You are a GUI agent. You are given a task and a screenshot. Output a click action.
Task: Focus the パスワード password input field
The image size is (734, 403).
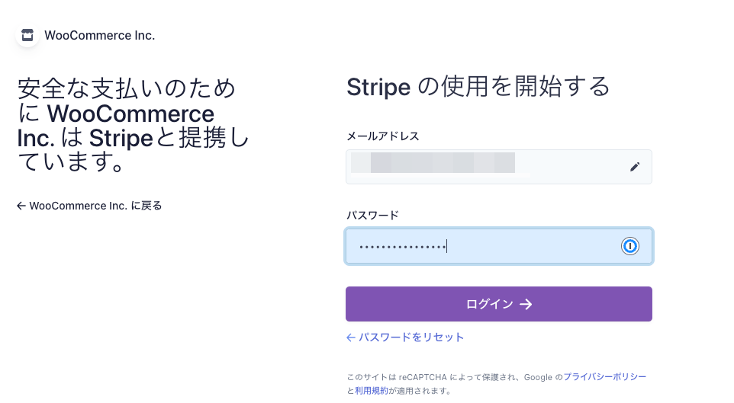481,246
